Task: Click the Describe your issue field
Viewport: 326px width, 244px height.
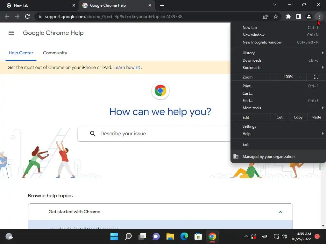Action: (154, 134)
